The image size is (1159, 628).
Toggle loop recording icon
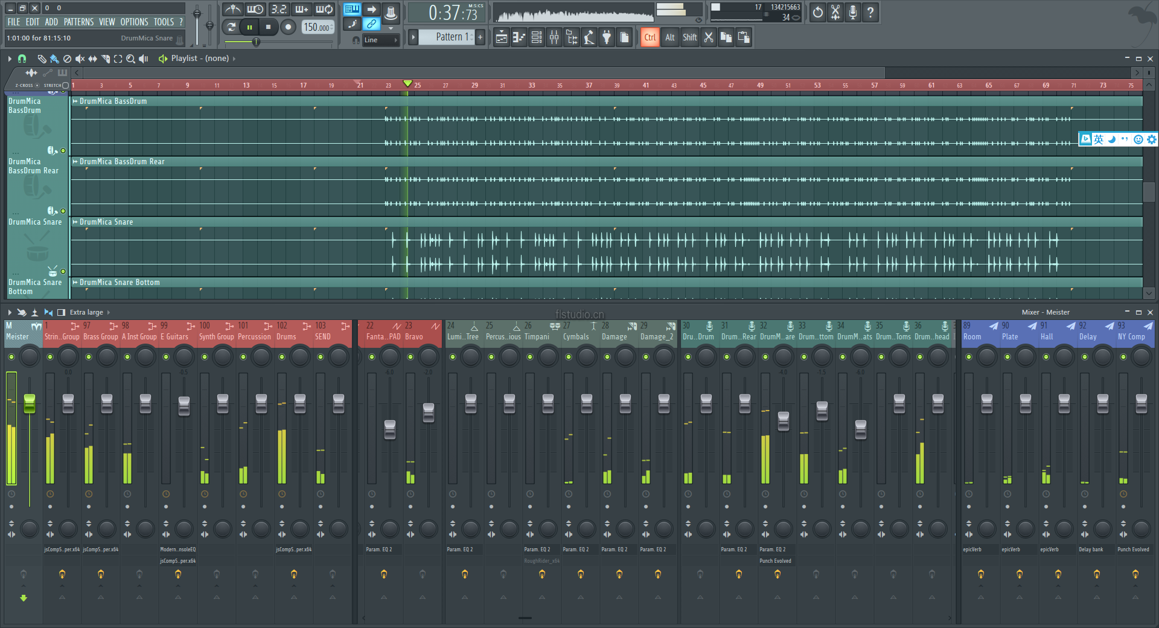[325, 10]
